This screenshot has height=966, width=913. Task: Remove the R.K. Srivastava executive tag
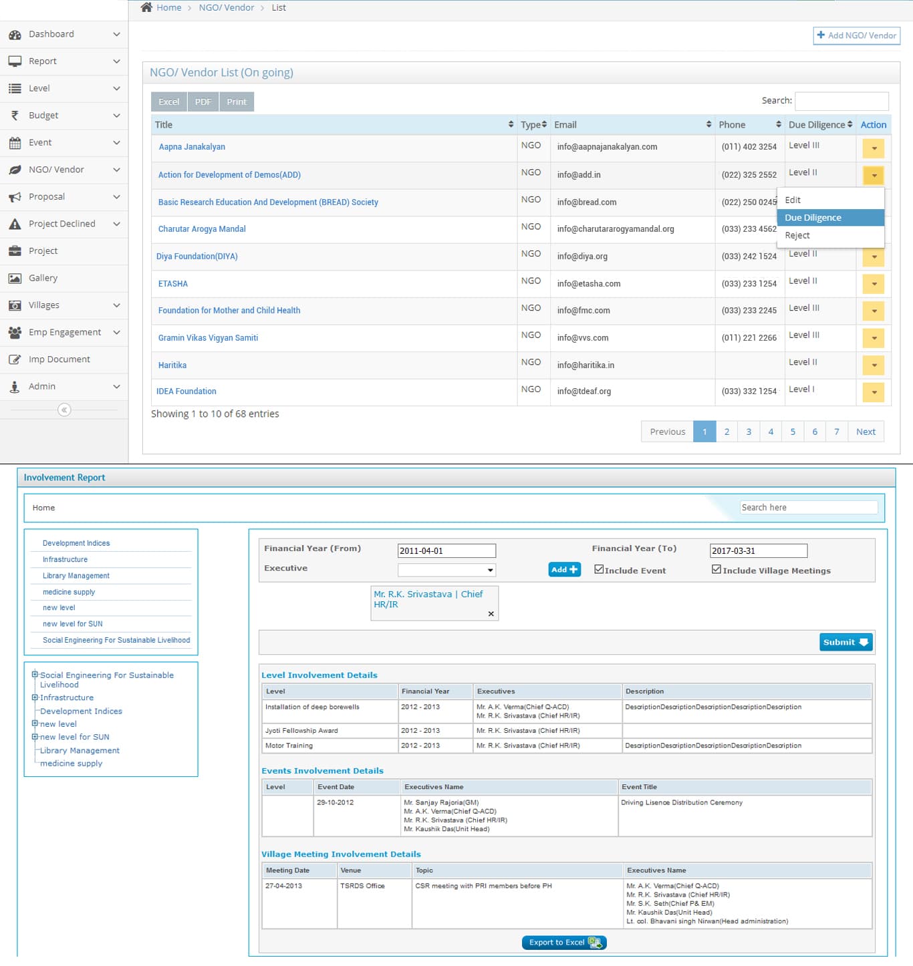pos(491,614)
